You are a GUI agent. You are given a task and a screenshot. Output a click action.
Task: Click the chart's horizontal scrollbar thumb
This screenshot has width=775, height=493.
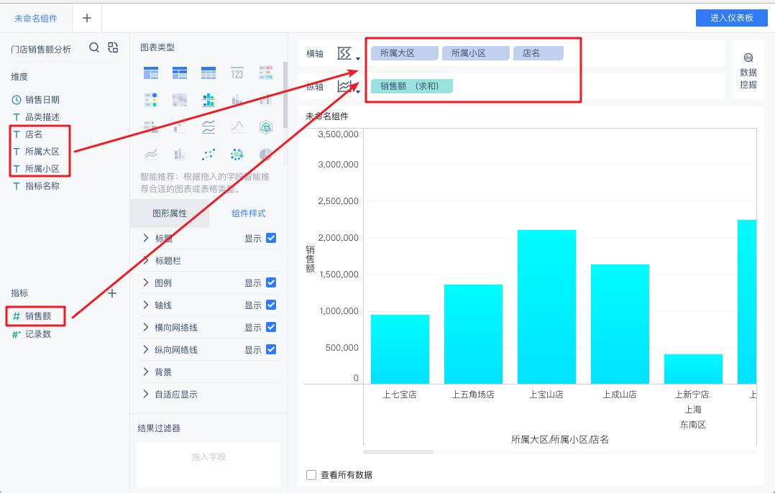(398, 452)
